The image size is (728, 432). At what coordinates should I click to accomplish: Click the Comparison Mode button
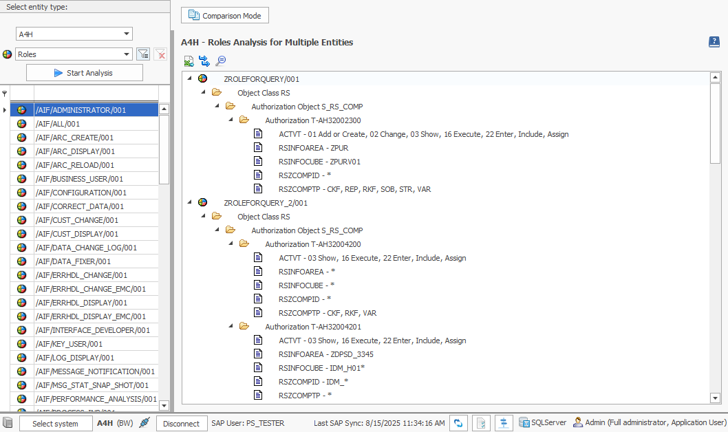click(x=225, y=15)
